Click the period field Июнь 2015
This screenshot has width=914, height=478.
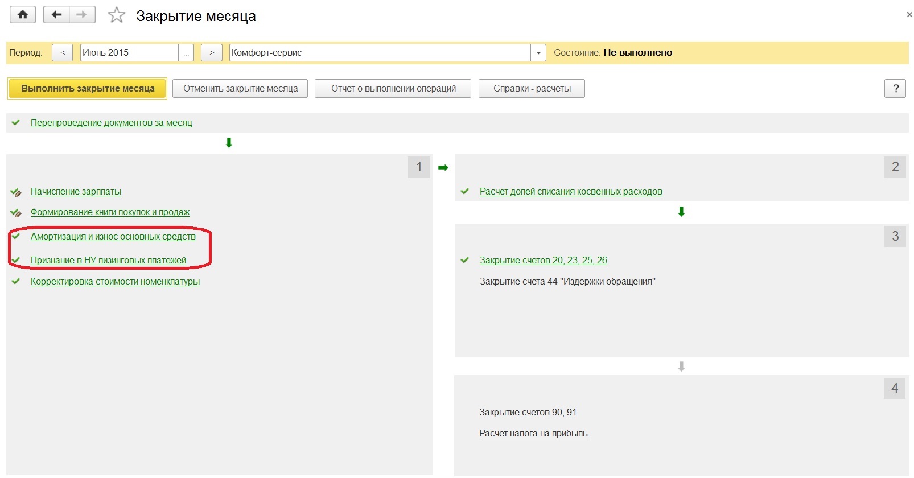129,53
